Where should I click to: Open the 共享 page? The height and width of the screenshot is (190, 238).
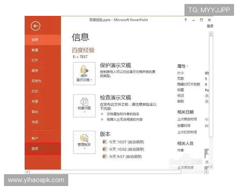coord(43,101)
